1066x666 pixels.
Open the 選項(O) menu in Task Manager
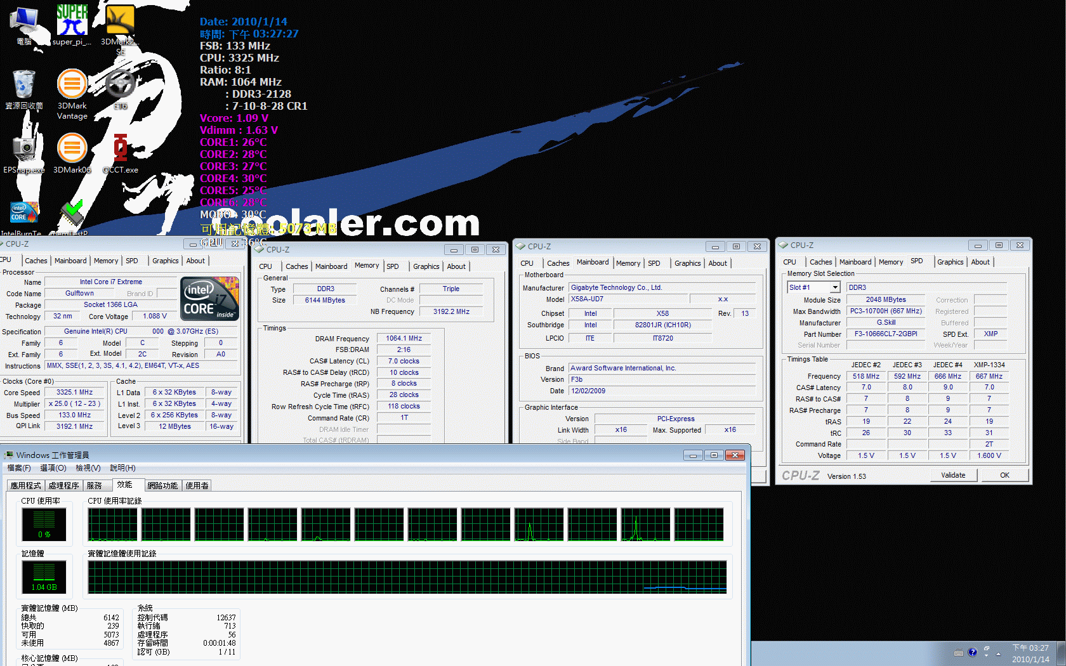[53, 468]
